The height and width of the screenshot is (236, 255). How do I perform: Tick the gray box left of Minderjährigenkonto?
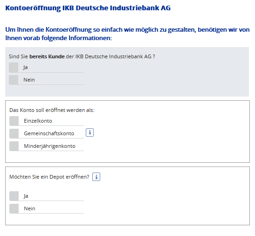(x=14, y=146)
